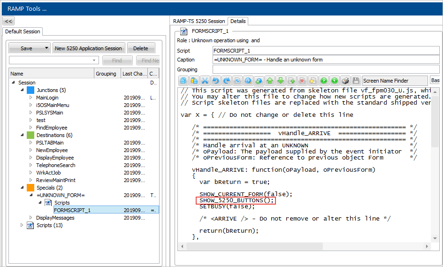443x267 pixels.
Task: Switch to RAMP-TS 5250 Session tab
Action: [x=199, y=21]
